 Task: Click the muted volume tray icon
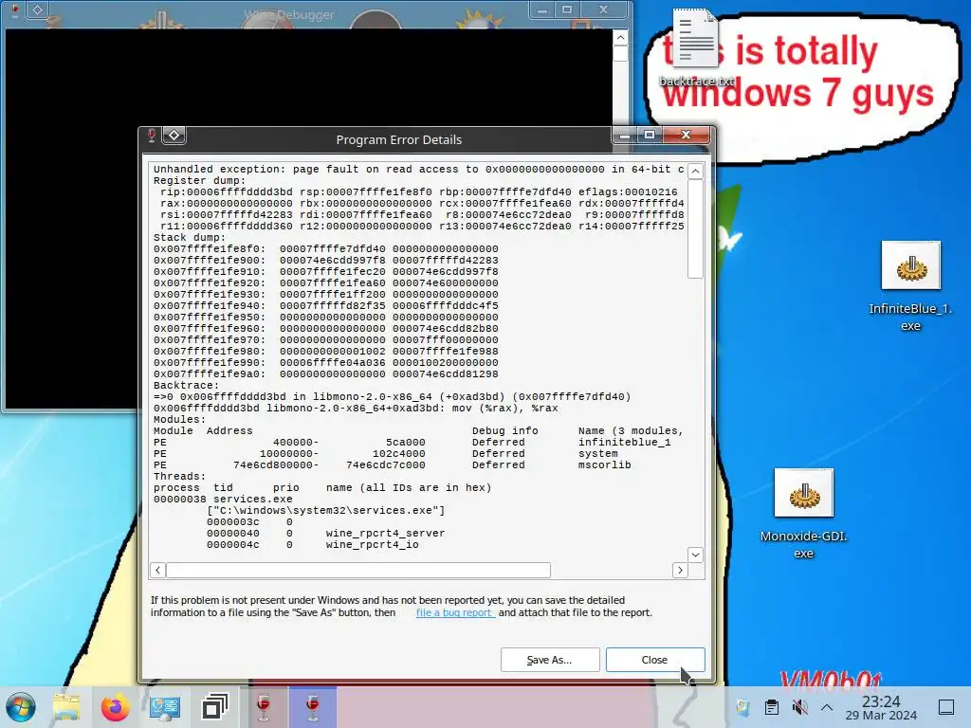[799, 707]
